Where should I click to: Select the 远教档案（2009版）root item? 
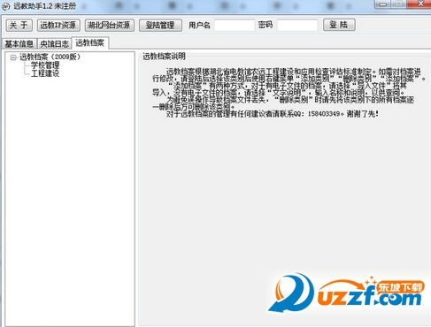[50, 57]
